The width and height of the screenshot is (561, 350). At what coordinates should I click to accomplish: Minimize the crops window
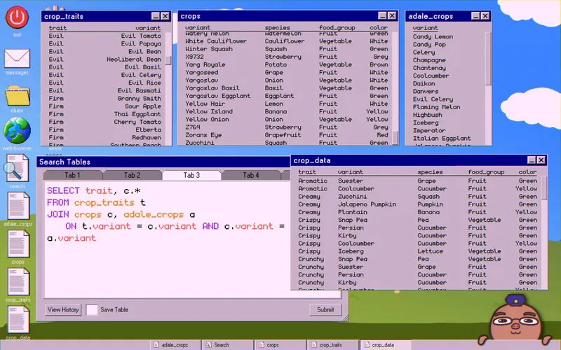click(382, 15)
